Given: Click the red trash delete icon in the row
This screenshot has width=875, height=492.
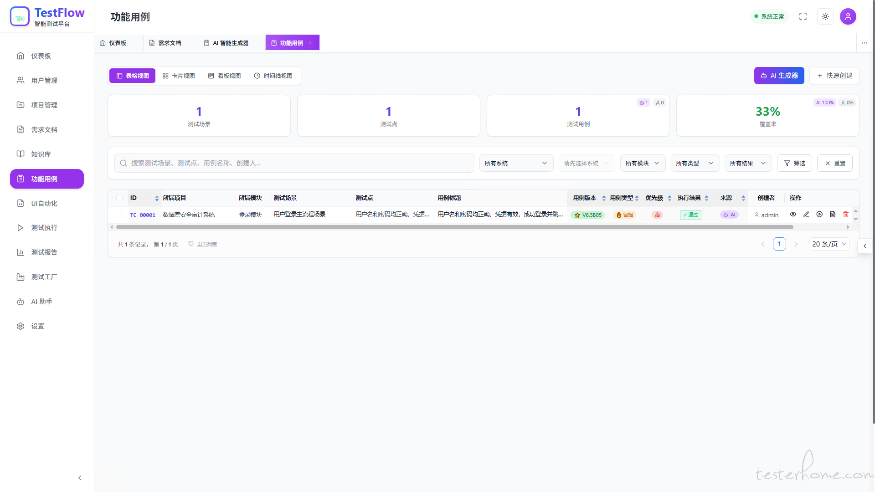Looking at the screenshot, I should point(846,215).
